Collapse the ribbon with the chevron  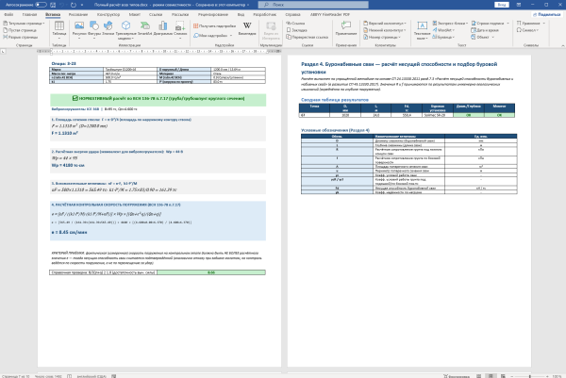(x=562, y=45)
